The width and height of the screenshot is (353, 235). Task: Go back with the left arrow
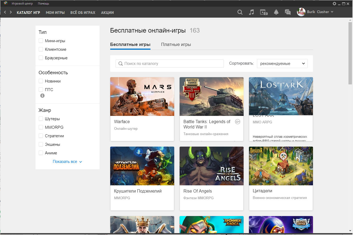pyautogui.click(x=5, y=12)
